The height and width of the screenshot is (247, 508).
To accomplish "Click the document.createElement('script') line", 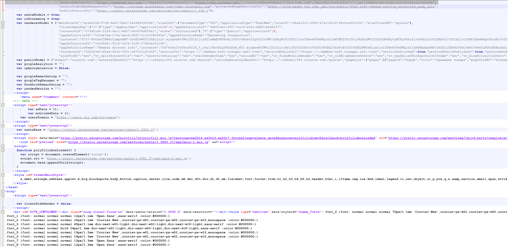I will click(64, 154).
